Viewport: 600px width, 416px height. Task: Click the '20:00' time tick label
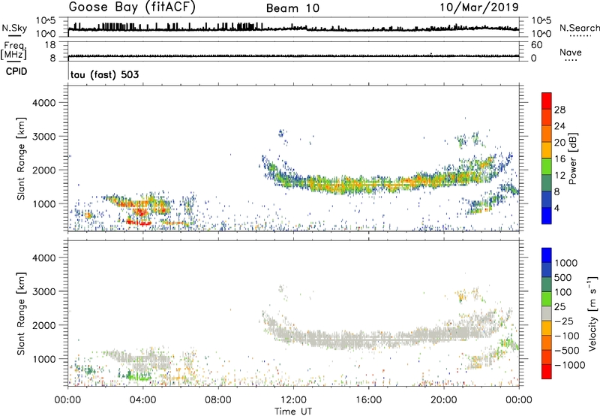pyautogui.click(x=443, y=400)
